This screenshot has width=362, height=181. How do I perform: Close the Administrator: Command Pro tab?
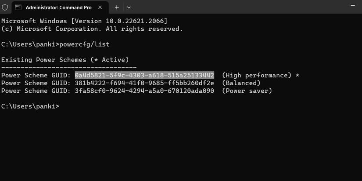point(100,7)
